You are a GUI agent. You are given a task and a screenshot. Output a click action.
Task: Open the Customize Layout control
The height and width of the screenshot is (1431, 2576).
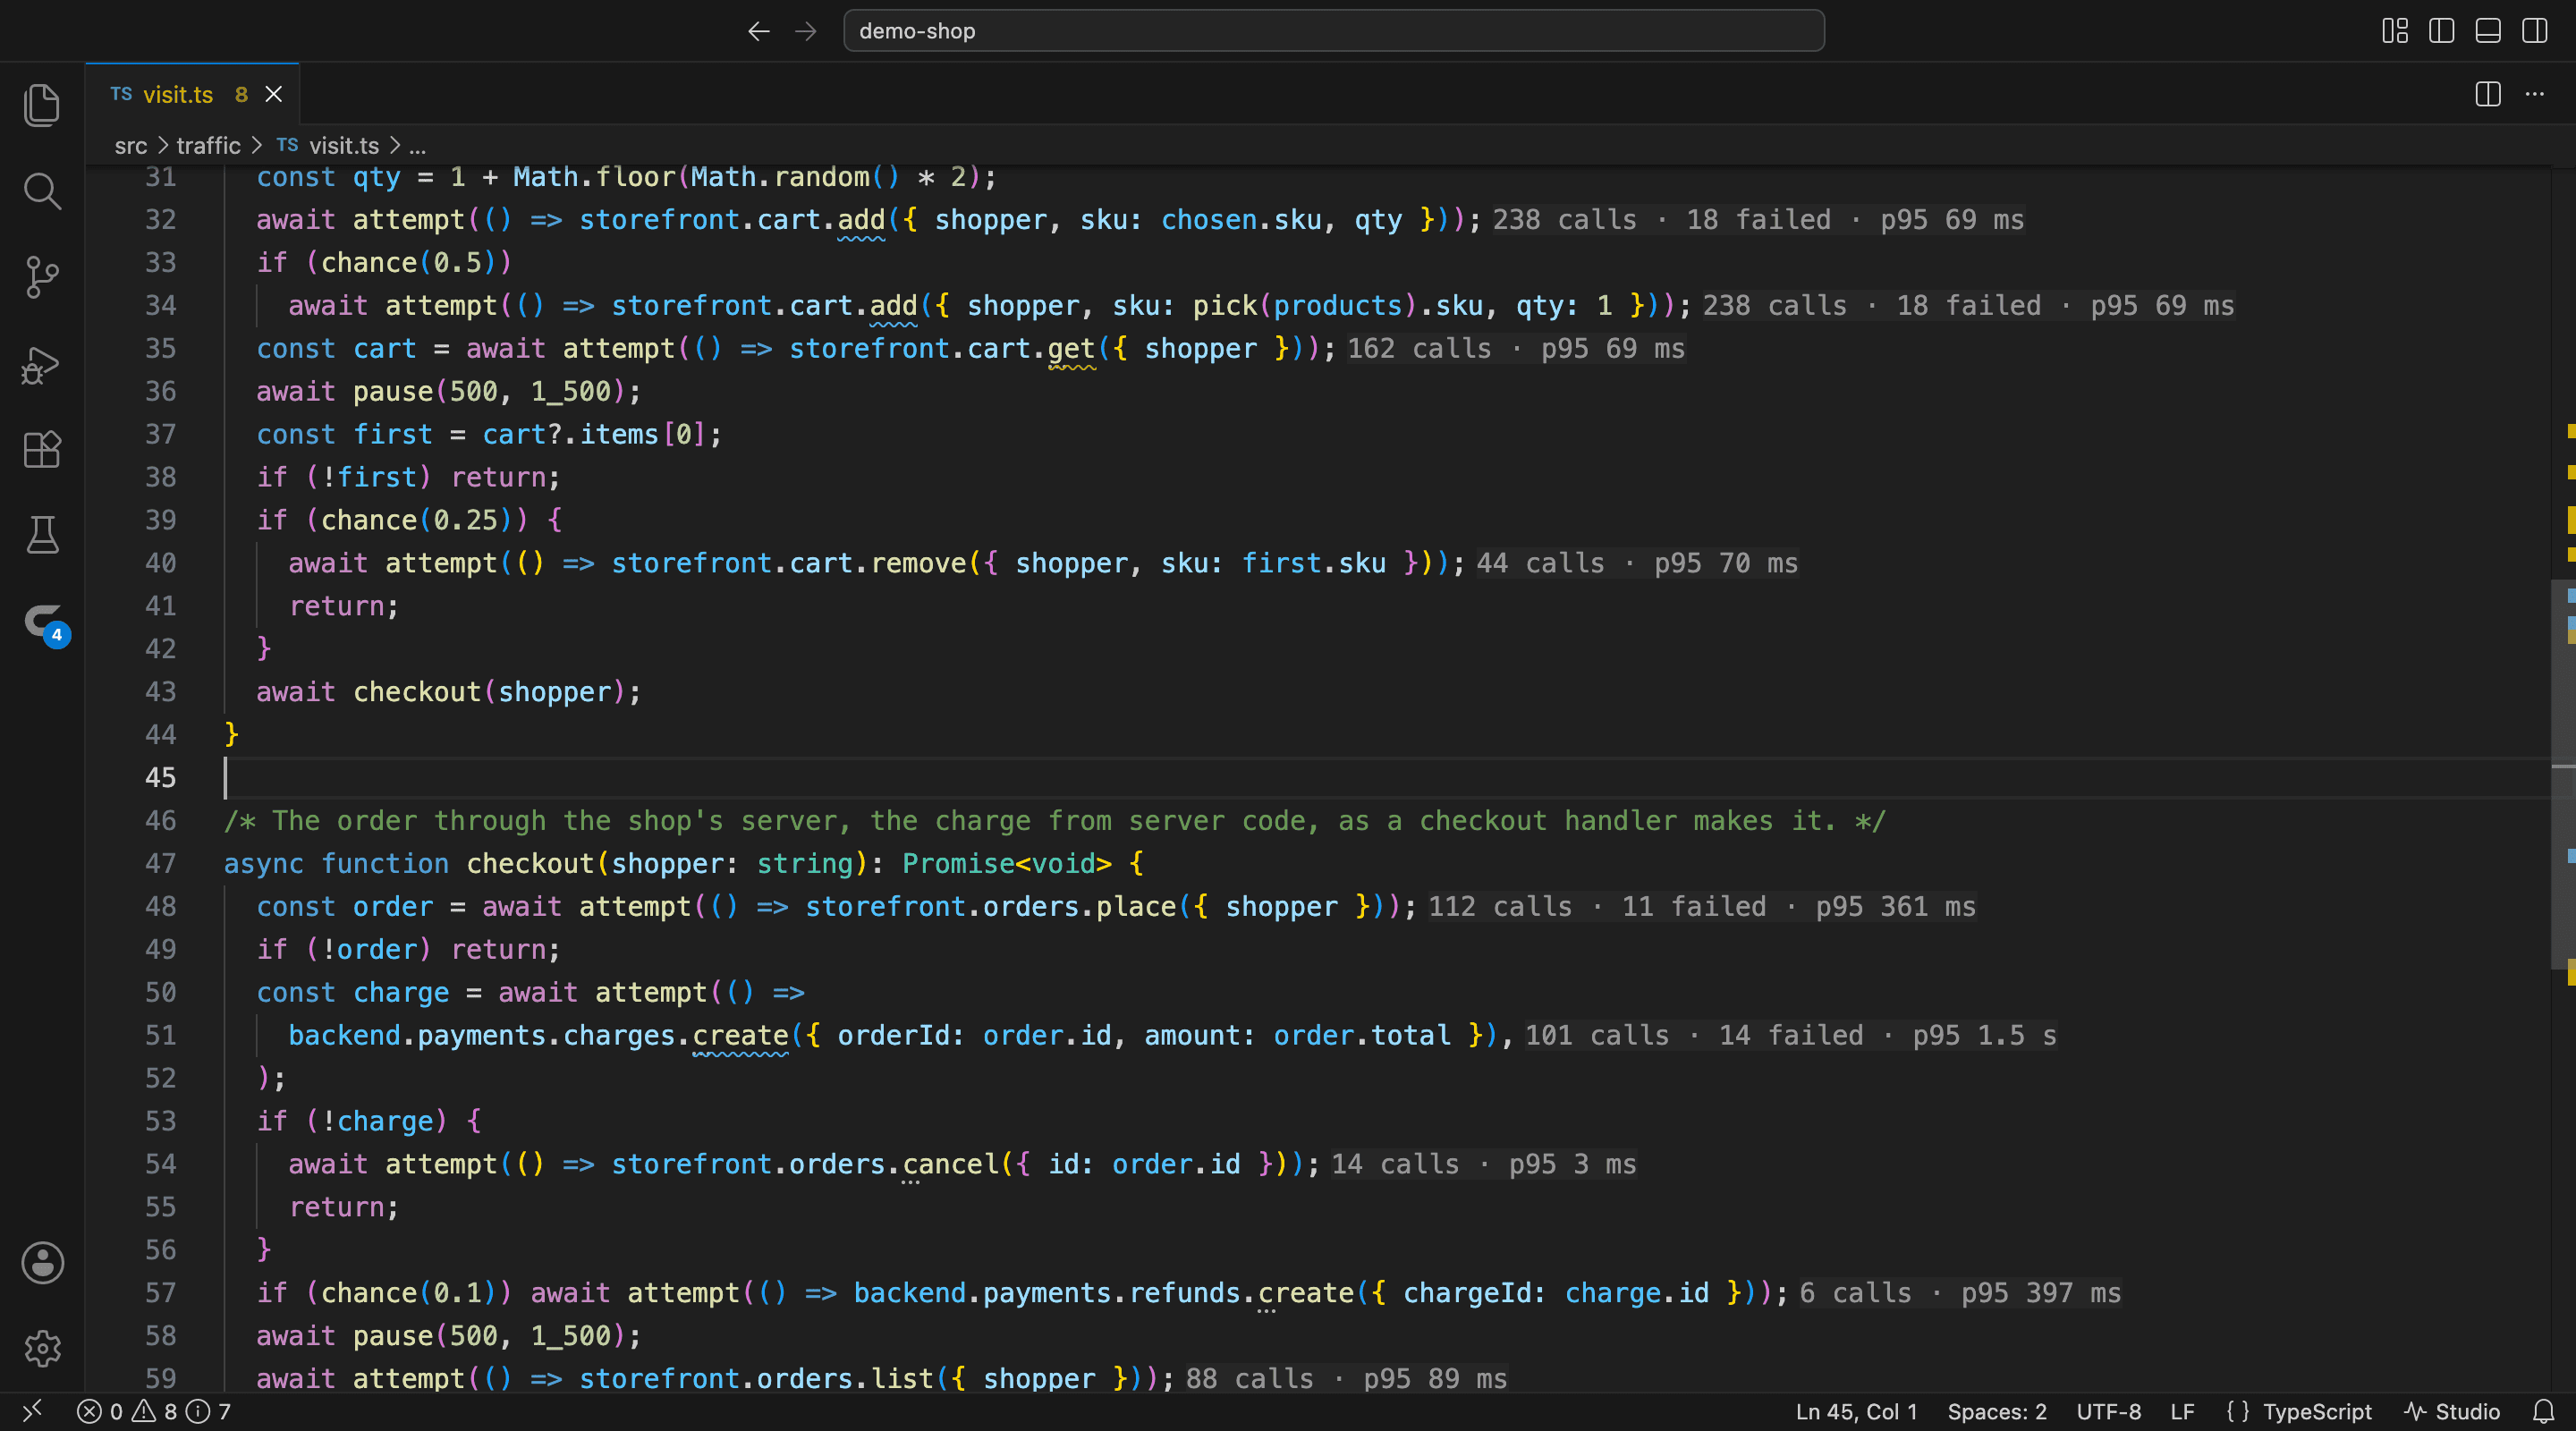(x=2395, y=31)
